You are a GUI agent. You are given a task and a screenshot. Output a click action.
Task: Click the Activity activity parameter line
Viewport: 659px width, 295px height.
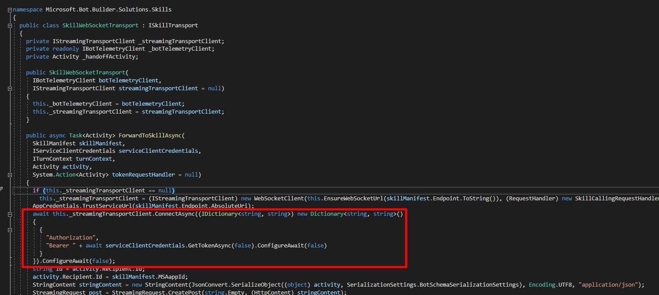(62, 167)
